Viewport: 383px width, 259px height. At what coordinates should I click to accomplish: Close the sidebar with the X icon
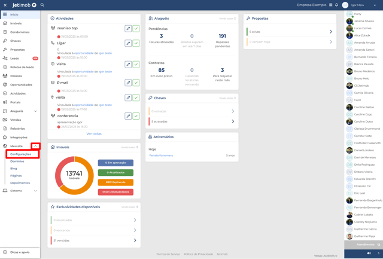pyautogui.click(x=5, y=5)
